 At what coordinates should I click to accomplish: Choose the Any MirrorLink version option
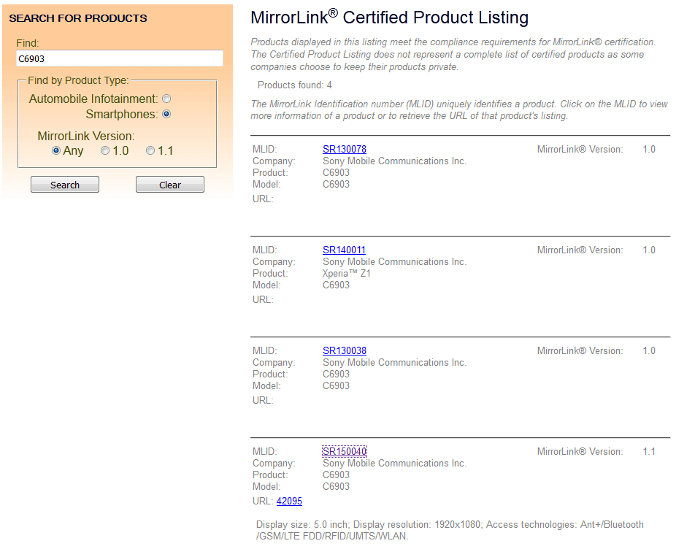pos(56,150)
